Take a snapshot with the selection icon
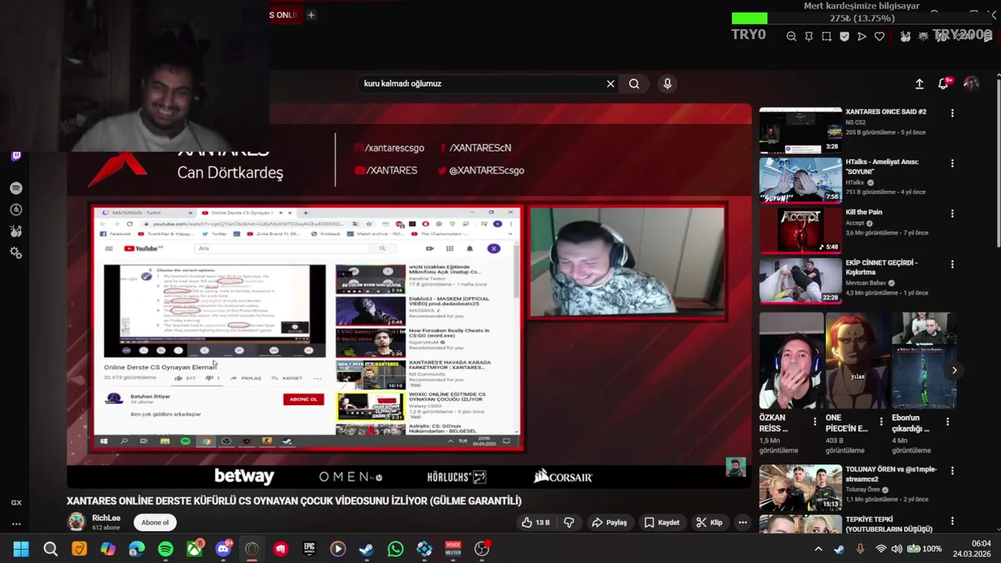Viewport: 1001px width, 563px height. coord(827,36)
